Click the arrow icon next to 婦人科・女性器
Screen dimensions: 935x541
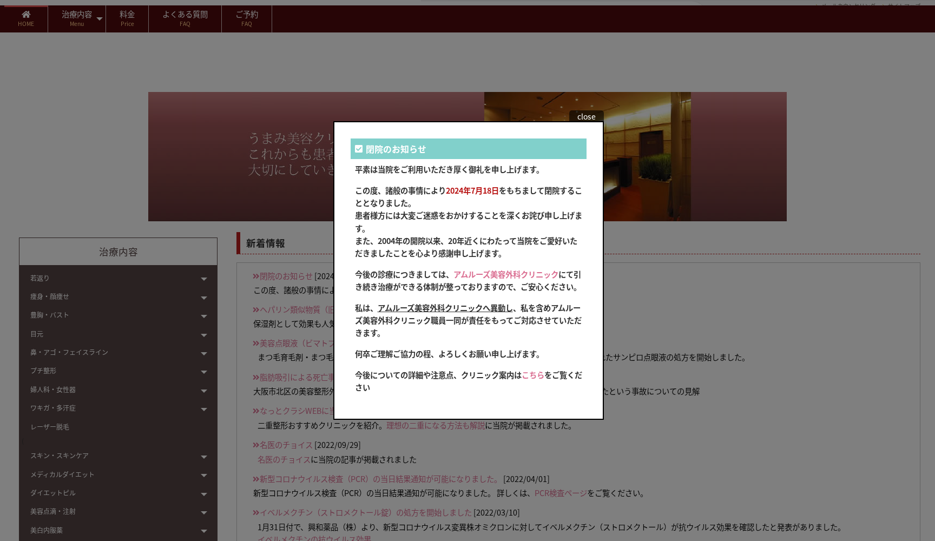coord(203,391)
